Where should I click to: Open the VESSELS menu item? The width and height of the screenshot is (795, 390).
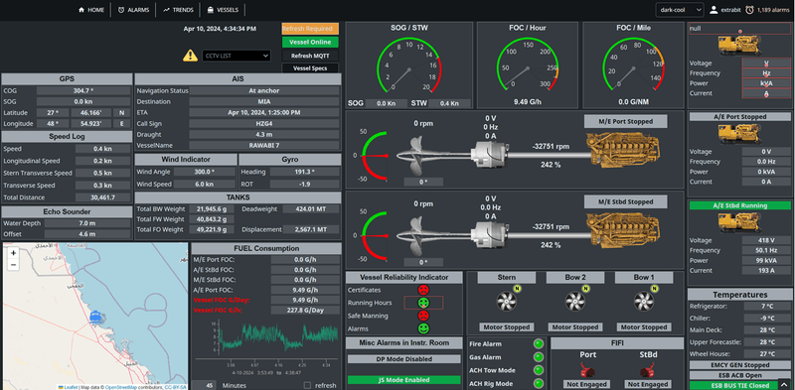click(223, 10)
